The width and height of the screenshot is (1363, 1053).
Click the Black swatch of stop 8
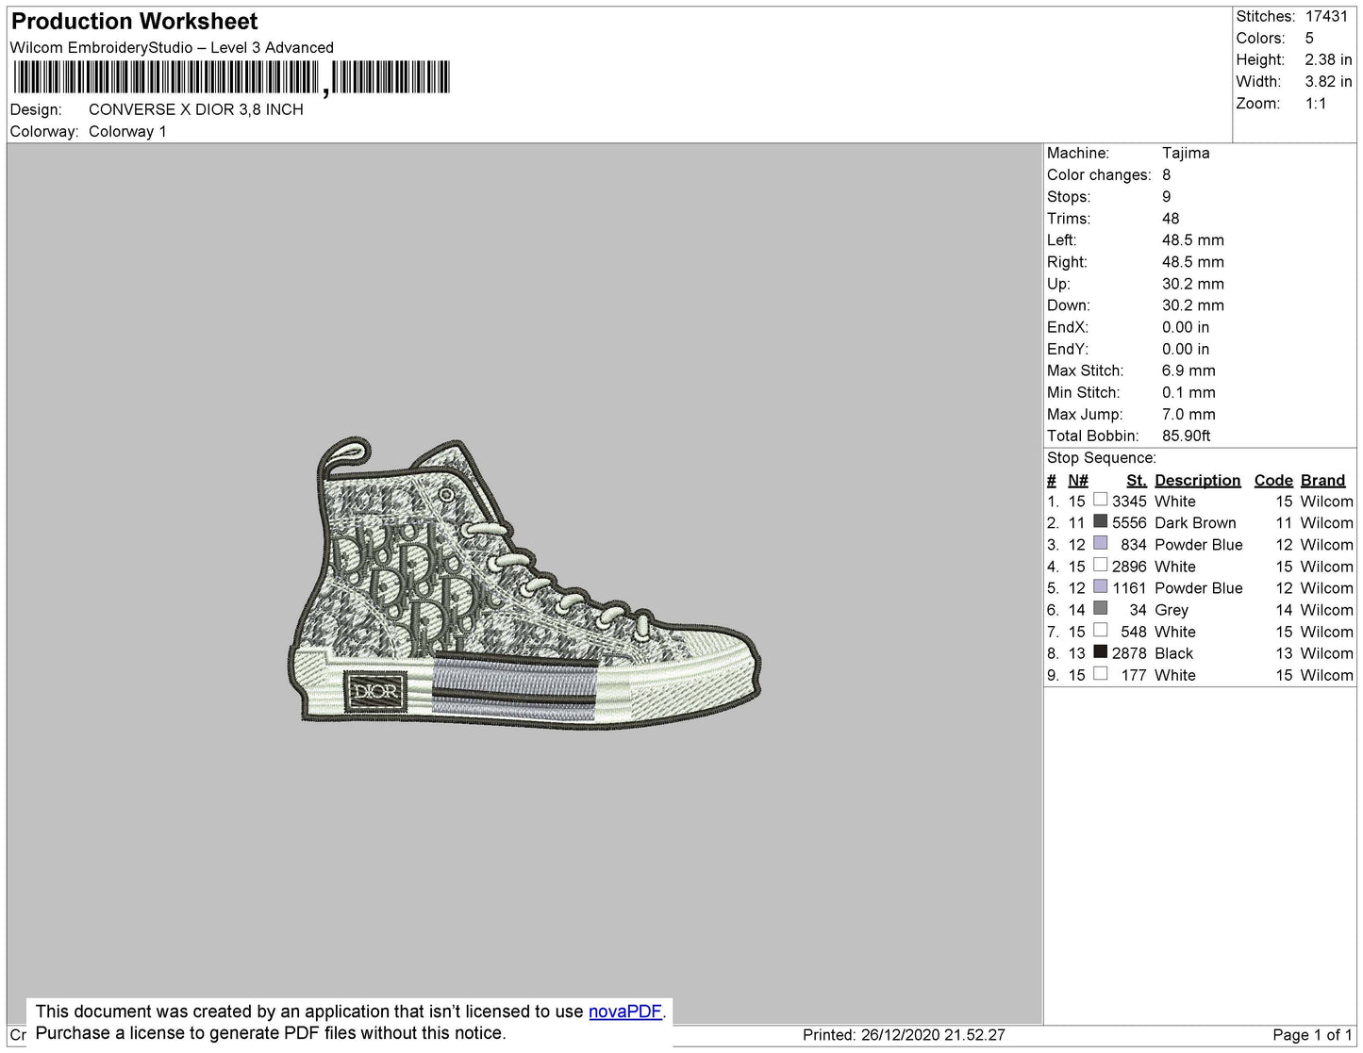(1100, 651)
